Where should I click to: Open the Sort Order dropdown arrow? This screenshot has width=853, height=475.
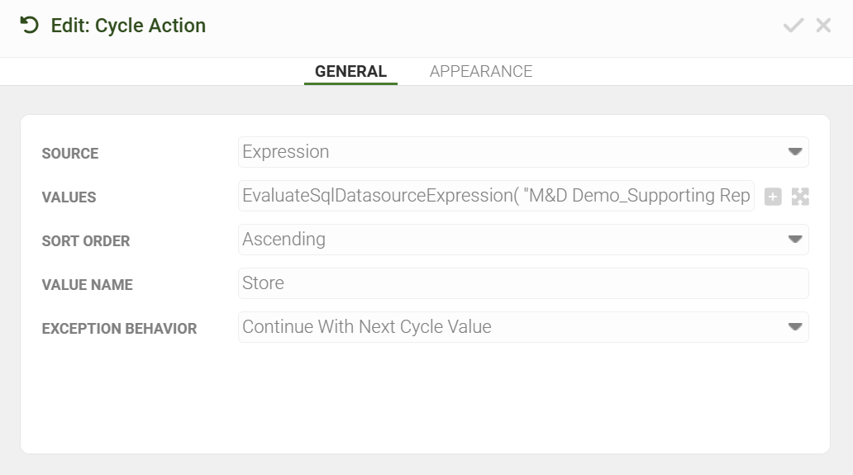(795, 240)
